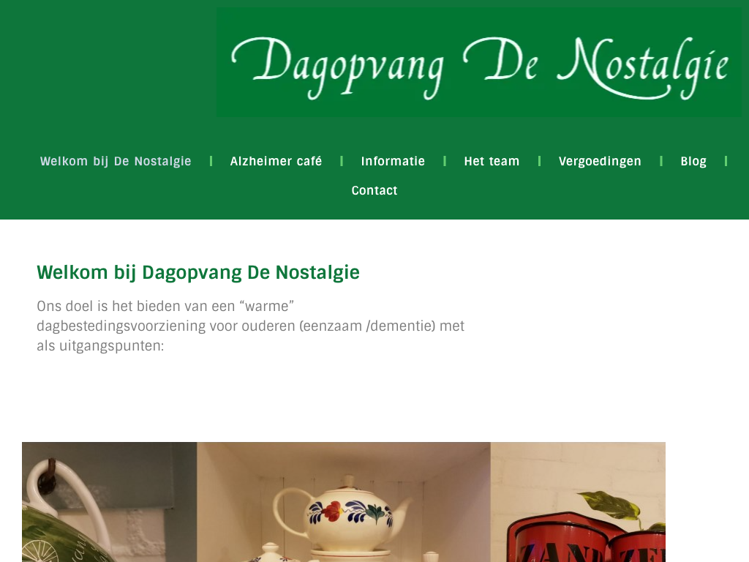Open the Welkom bij De Nostalgie page

coord(116,161)
